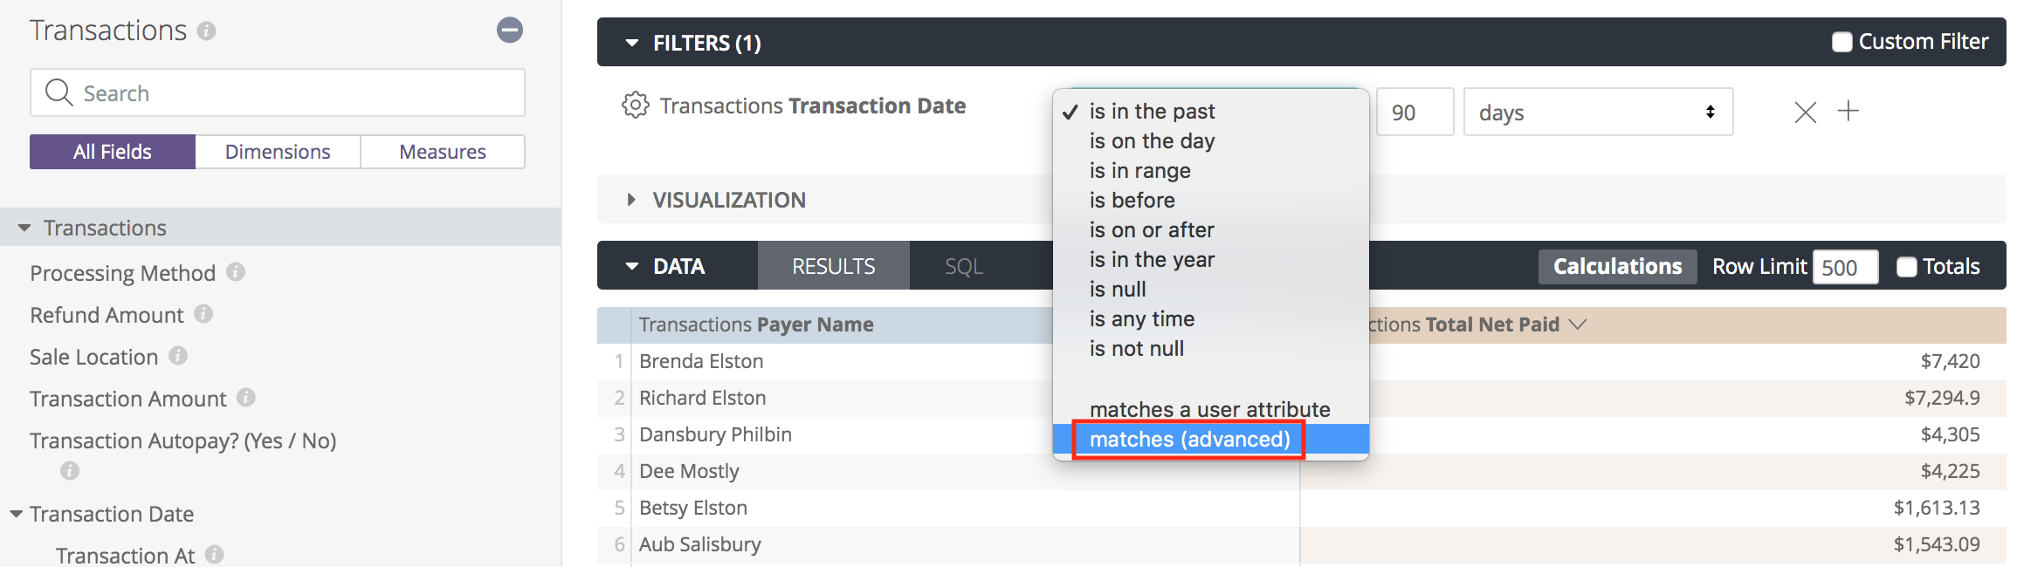2017x567 pixels.
Task: Select 'matches (advanced)' from the menu
Action: coord(1189,439)
